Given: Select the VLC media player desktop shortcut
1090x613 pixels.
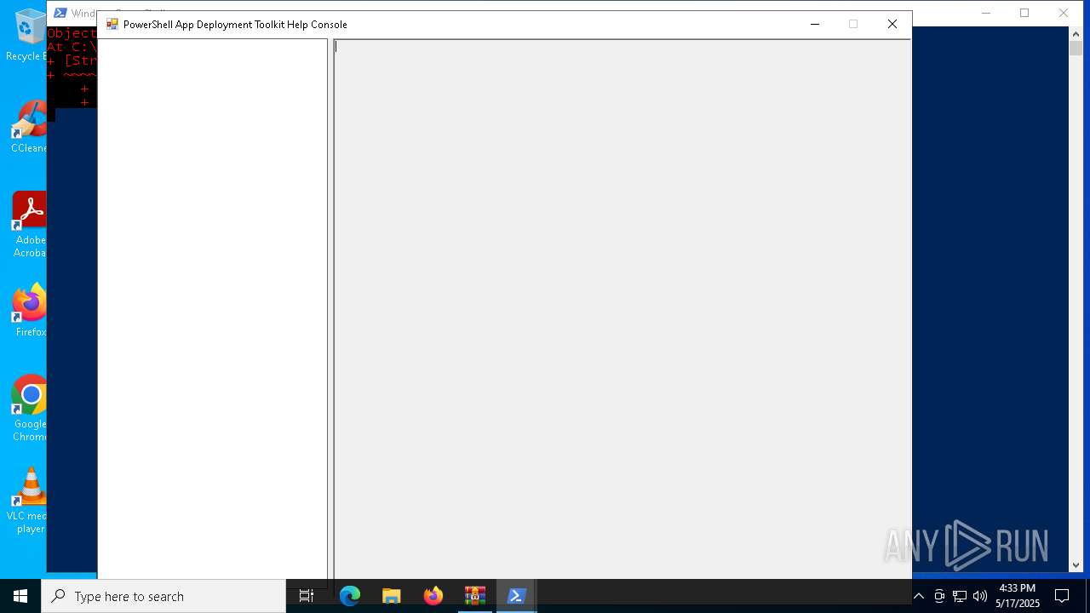Looking at the screenshot, I should click(29, 501).
